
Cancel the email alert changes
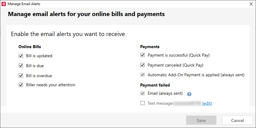tap(237, 120)
